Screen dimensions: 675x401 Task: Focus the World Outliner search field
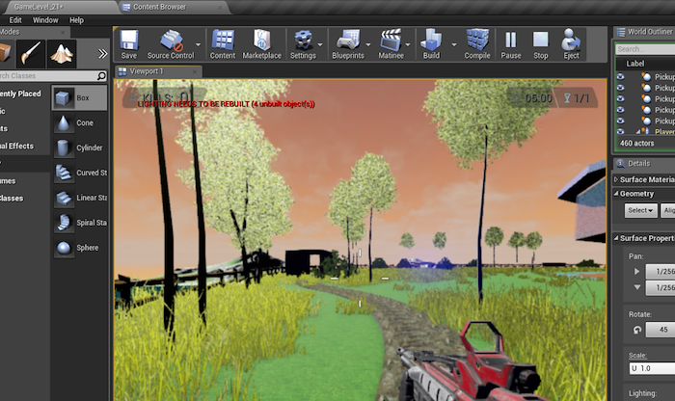click(x=645, y=49)
